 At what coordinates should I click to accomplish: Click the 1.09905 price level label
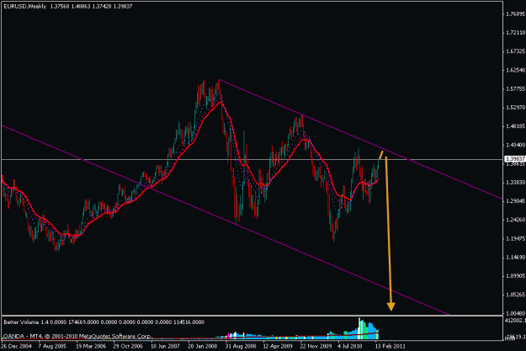point(516,276)
